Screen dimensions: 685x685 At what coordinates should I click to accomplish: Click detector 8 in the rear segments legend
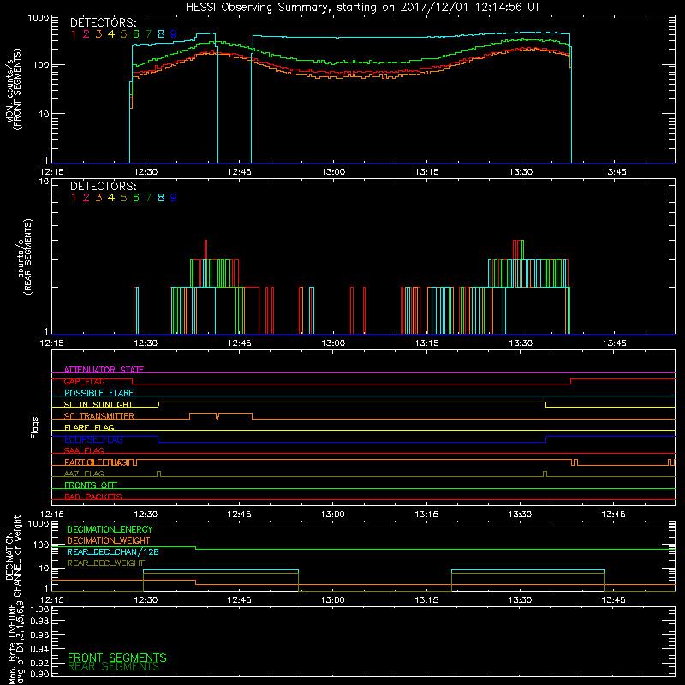[x=161, y=198]
